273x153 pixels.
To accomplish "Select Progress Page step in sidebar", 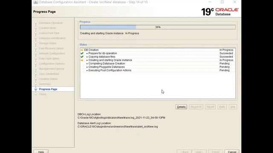I will click(48, 89).
